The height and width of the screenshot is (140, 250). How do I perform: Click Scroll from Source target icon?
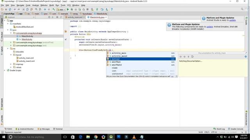[x=49, y=17]
